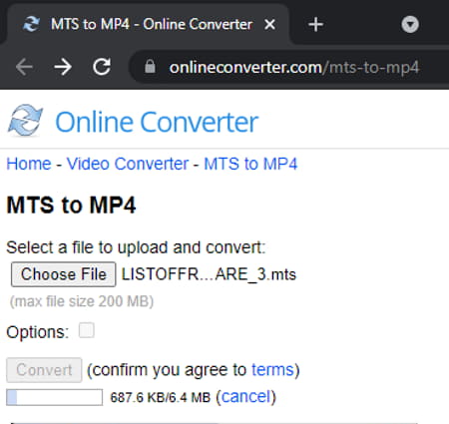Screen dimensions: 449x424
Task: Select the MTS to MP4 - Online Converter tab
Action: point(148,24)
